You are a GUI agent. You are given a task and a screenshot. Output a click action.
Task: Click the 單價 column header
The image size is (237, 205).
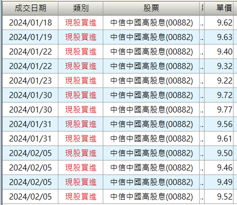pyautogui.click(x=219, y=8)
